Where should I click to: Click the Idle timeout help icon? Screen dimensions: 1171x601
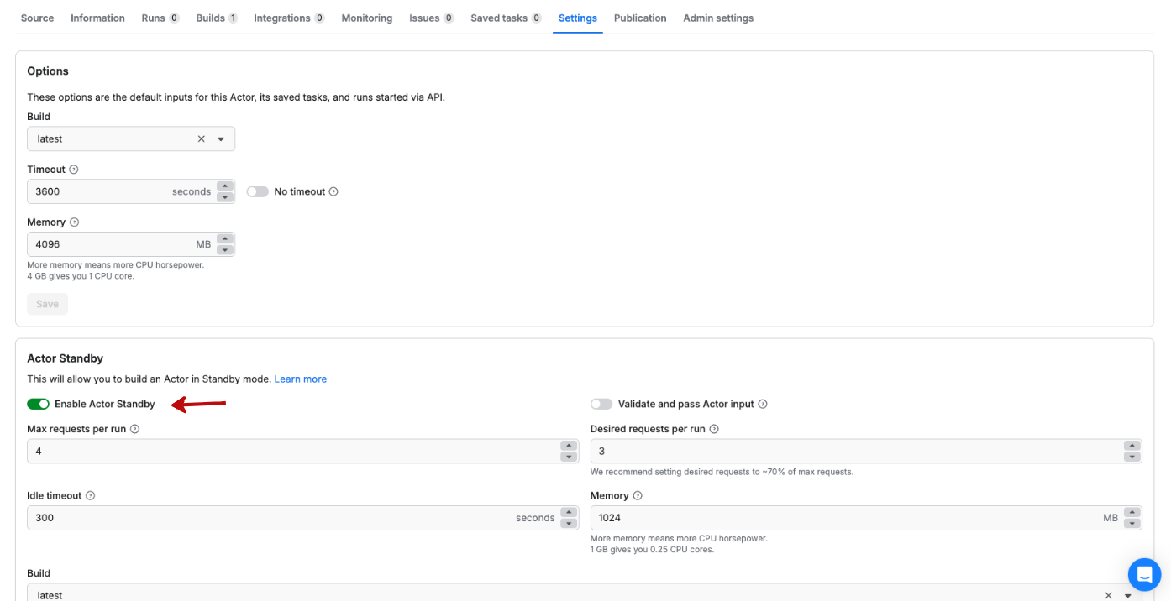pos(91,496)
